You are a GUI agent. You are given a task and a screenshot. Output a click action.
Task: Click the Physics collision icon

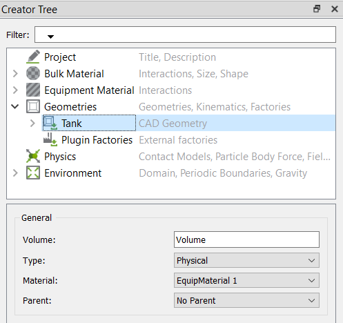[x=33, y=156]
